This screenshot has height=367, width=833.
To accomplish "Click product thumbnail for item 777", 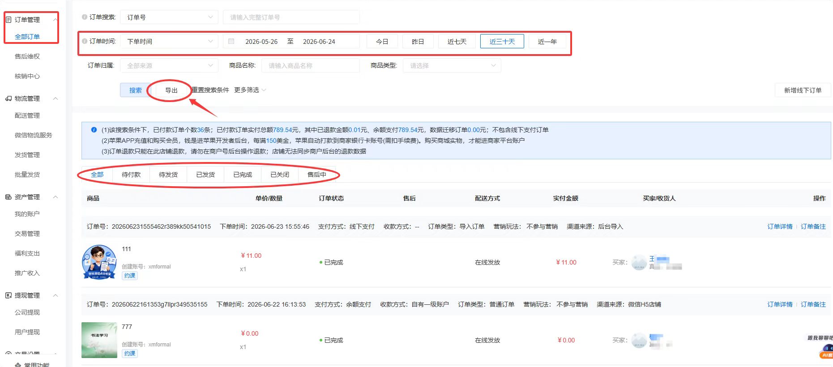I will [99, 340].
